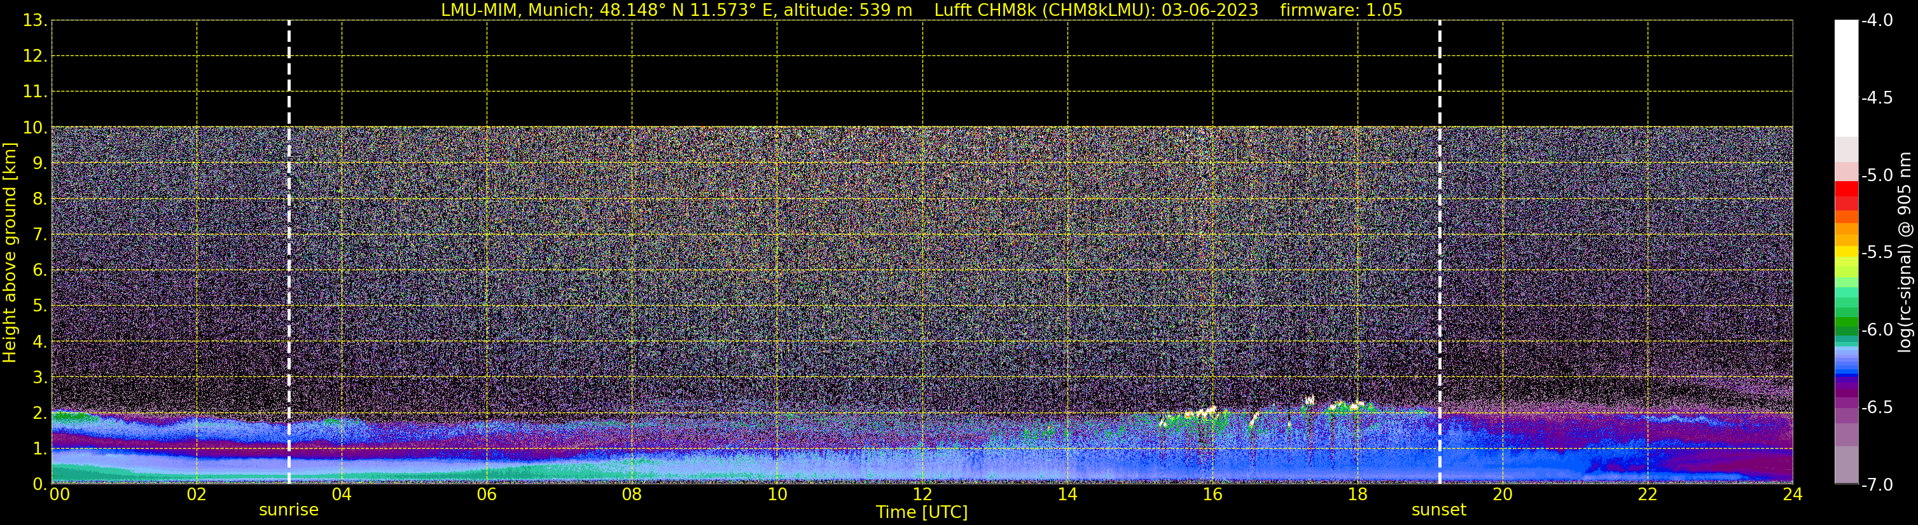Click the '8.' height tick label
The image size is (1918, 525).
tap(39, 200)
